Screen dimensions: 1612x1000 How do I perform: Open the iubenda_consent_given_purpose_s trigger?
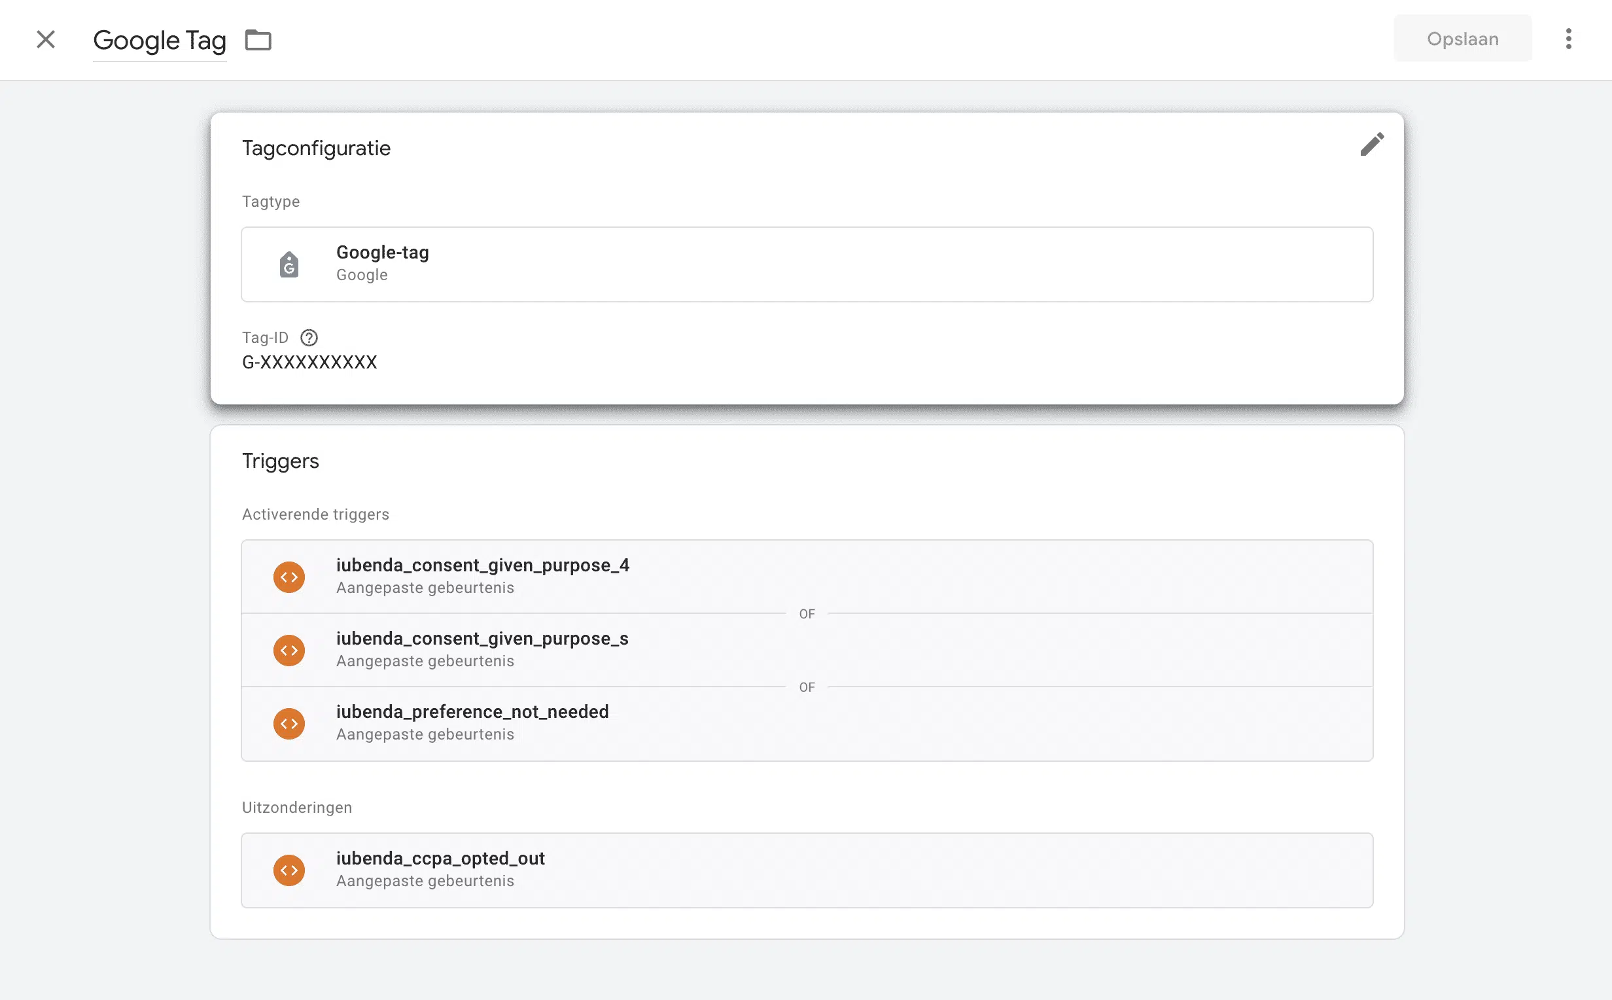click(807, 649)
